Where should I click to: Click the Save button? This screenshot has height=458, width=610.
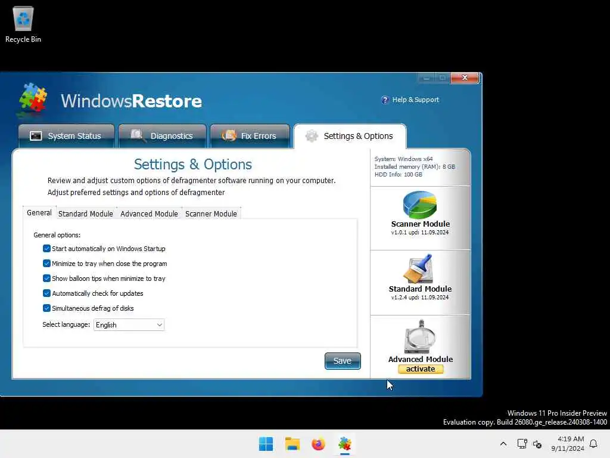[x=343, y=361]
